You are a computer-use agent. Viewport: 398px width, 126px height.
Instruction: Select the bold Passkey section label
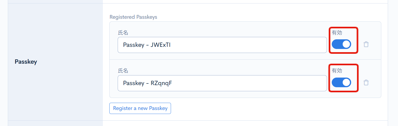coord(26,62)
